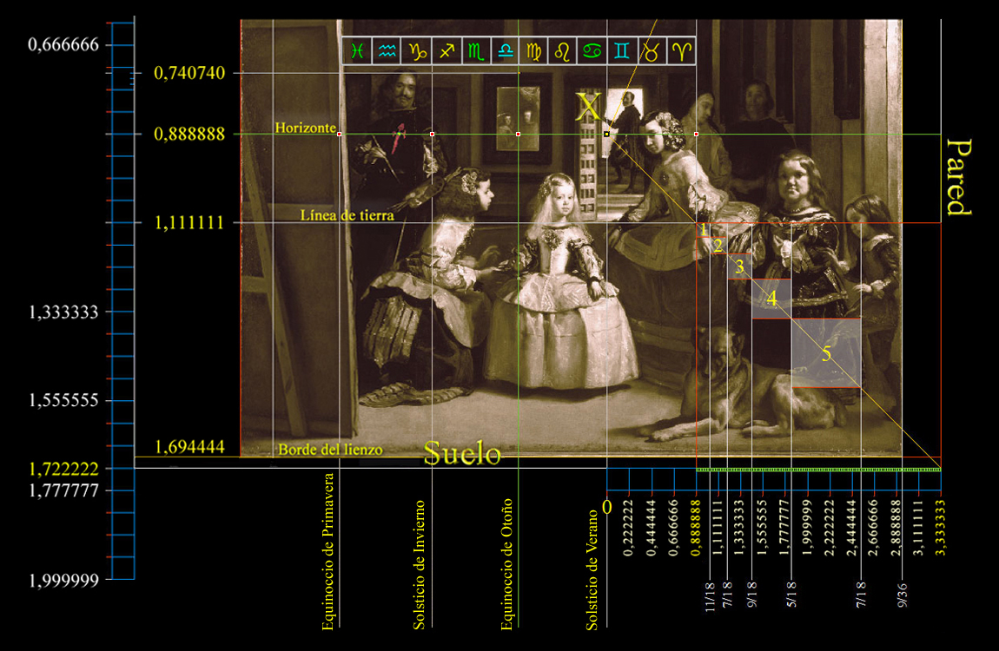The width and height of the screenshot is (999, 651).
Task: Click the cyan Libra scales icon
Action: click(x=506, y=51)
